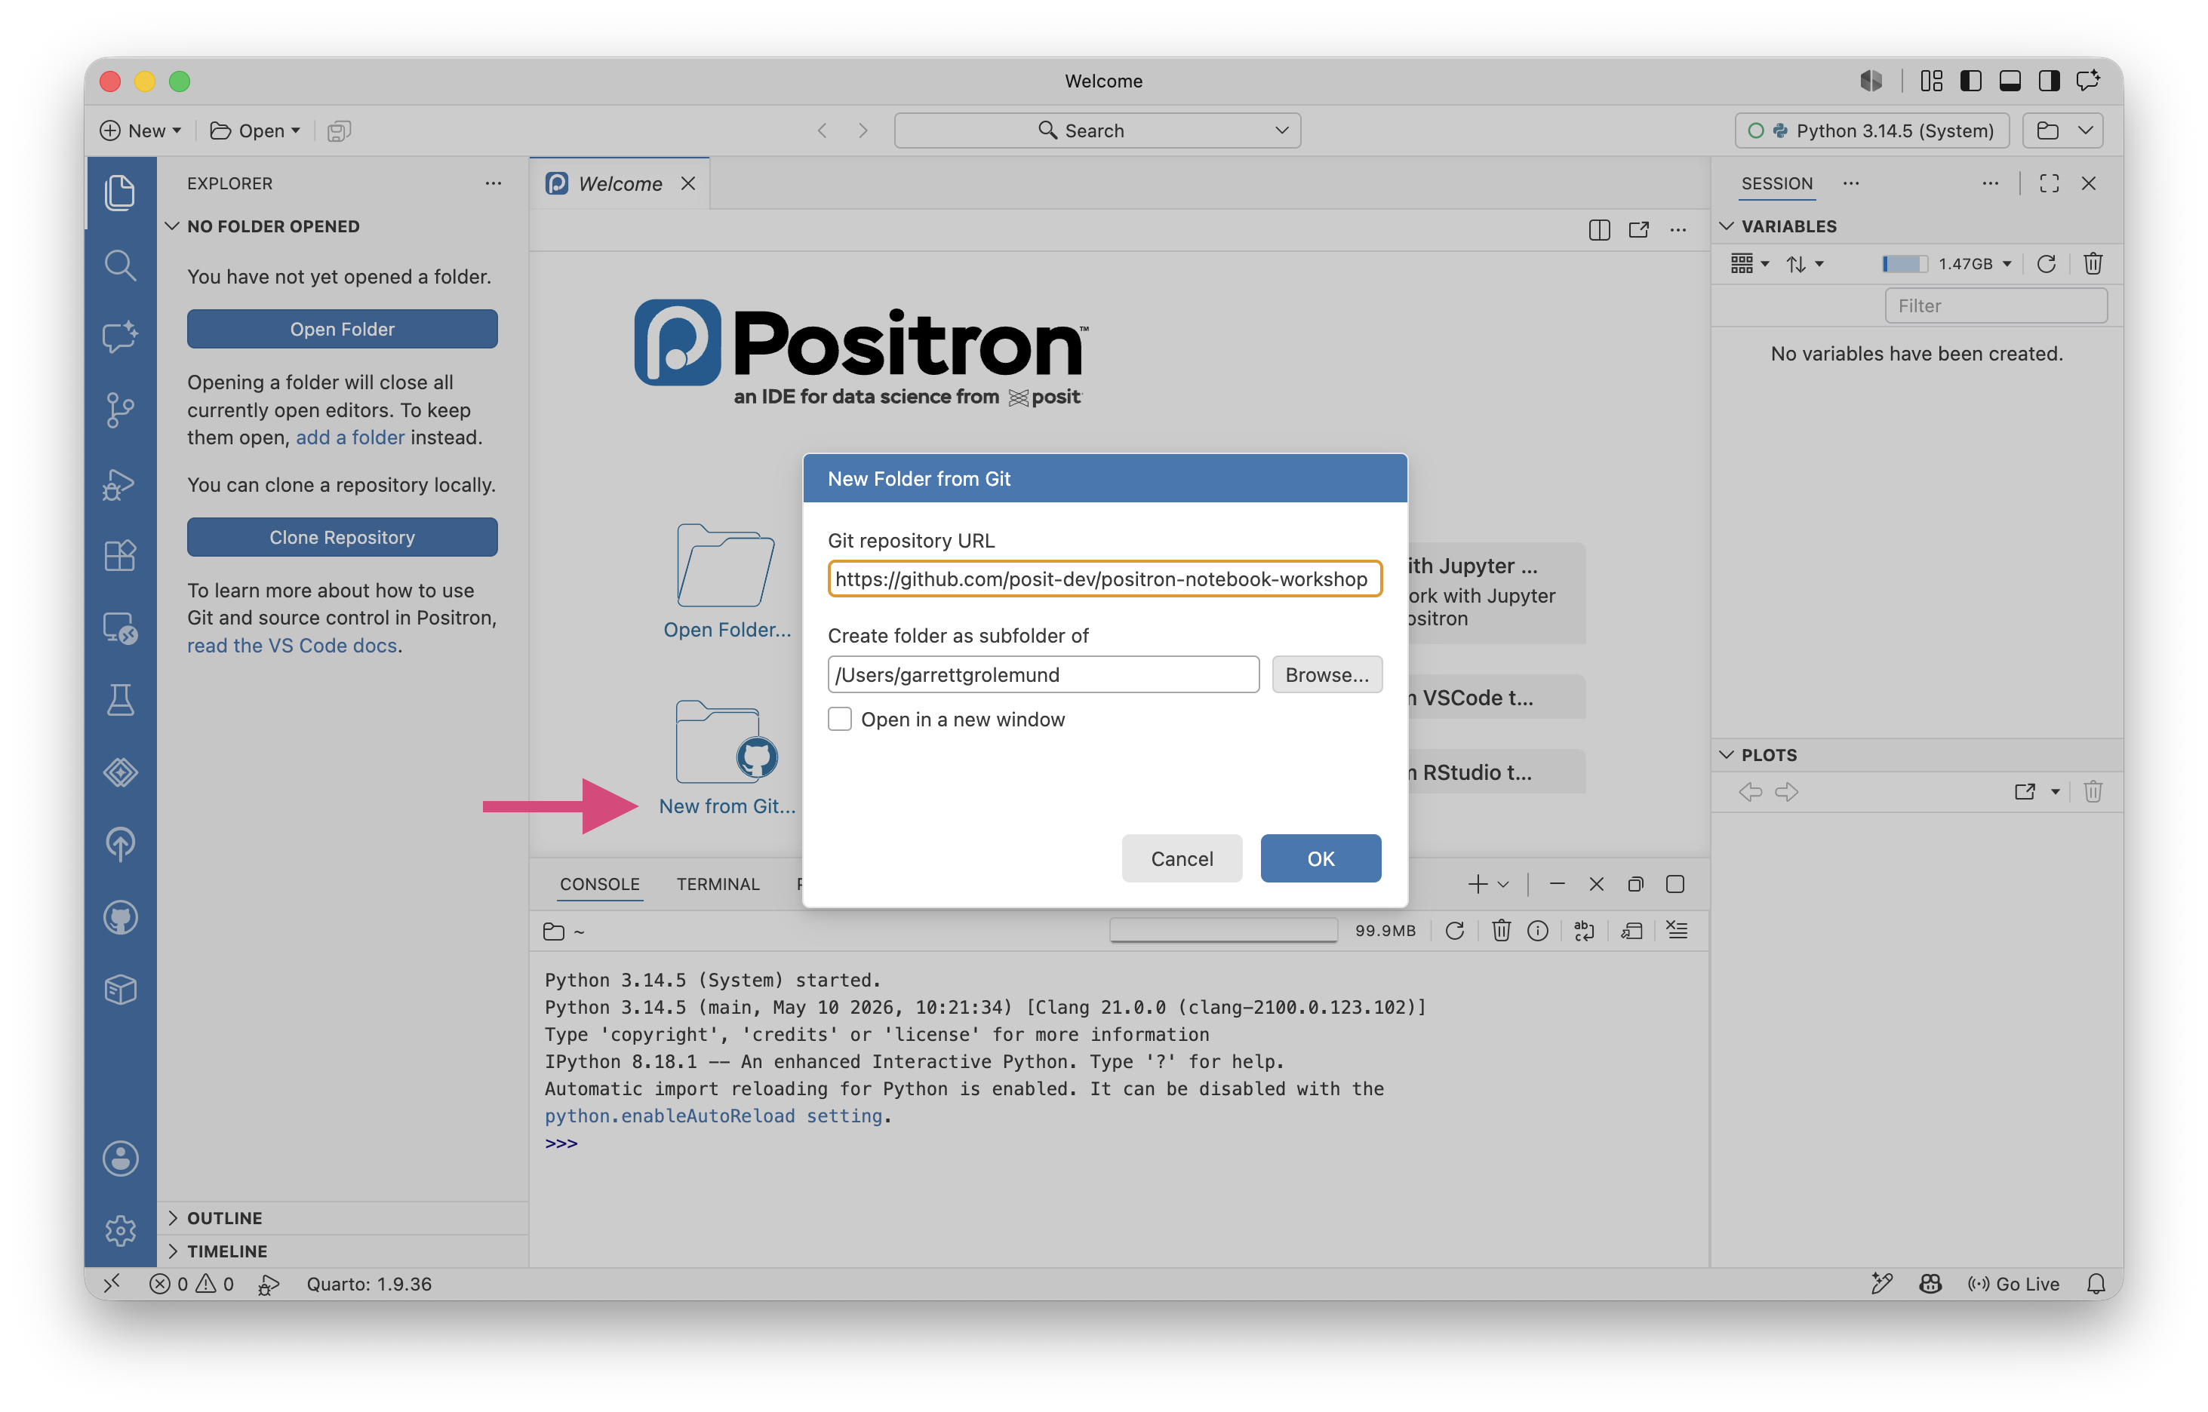Open Welcome editor in new window icon
Image resolution: width=2208 pixels, height=1412 pixels.
coord(1638,229)
